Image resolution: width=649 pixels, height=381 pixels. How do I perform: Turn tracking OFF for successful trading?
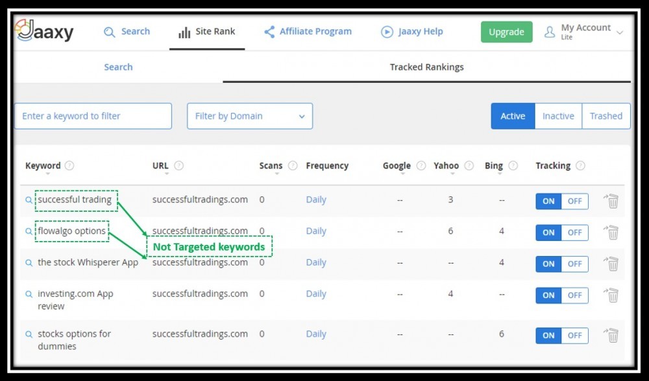[x=574, y=202]
